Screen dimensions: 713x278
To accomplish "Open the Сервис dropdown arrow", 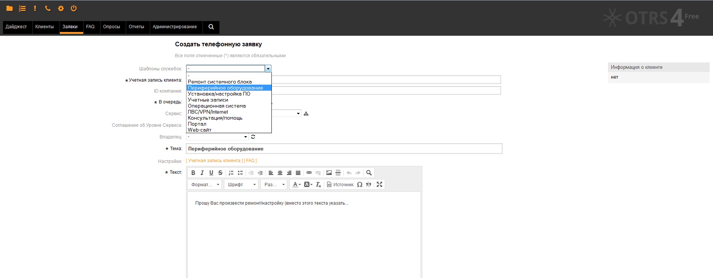I will pyautogui.click(x=298, y=114).
